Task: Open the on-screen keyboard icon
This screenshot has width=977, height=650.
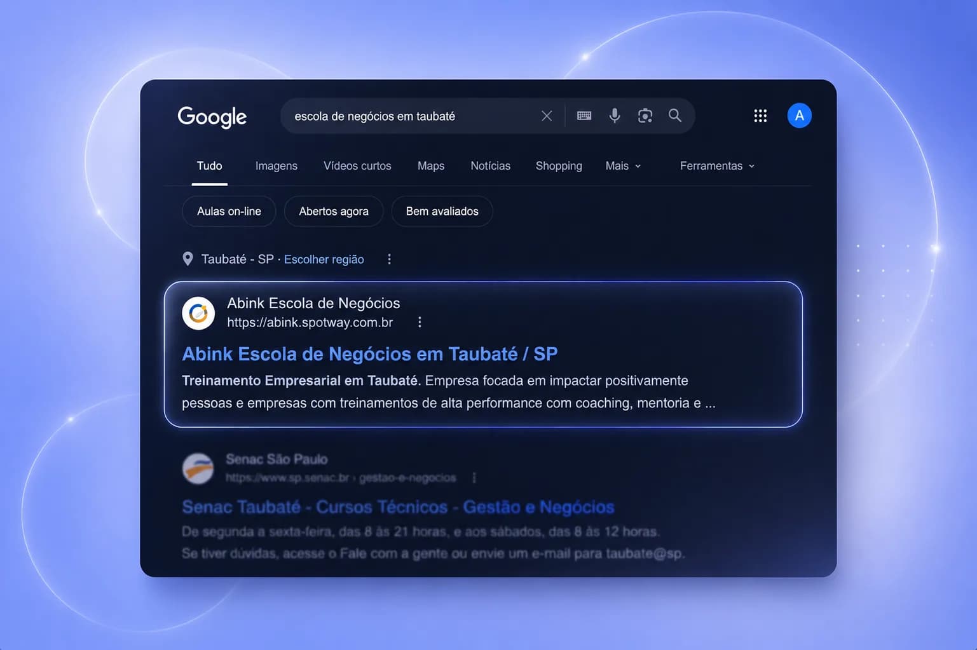Action: (584, 116)
